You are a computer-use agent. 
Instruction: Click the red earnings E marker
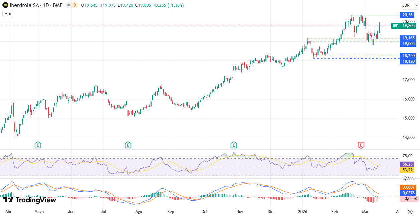tap(361, 145)
